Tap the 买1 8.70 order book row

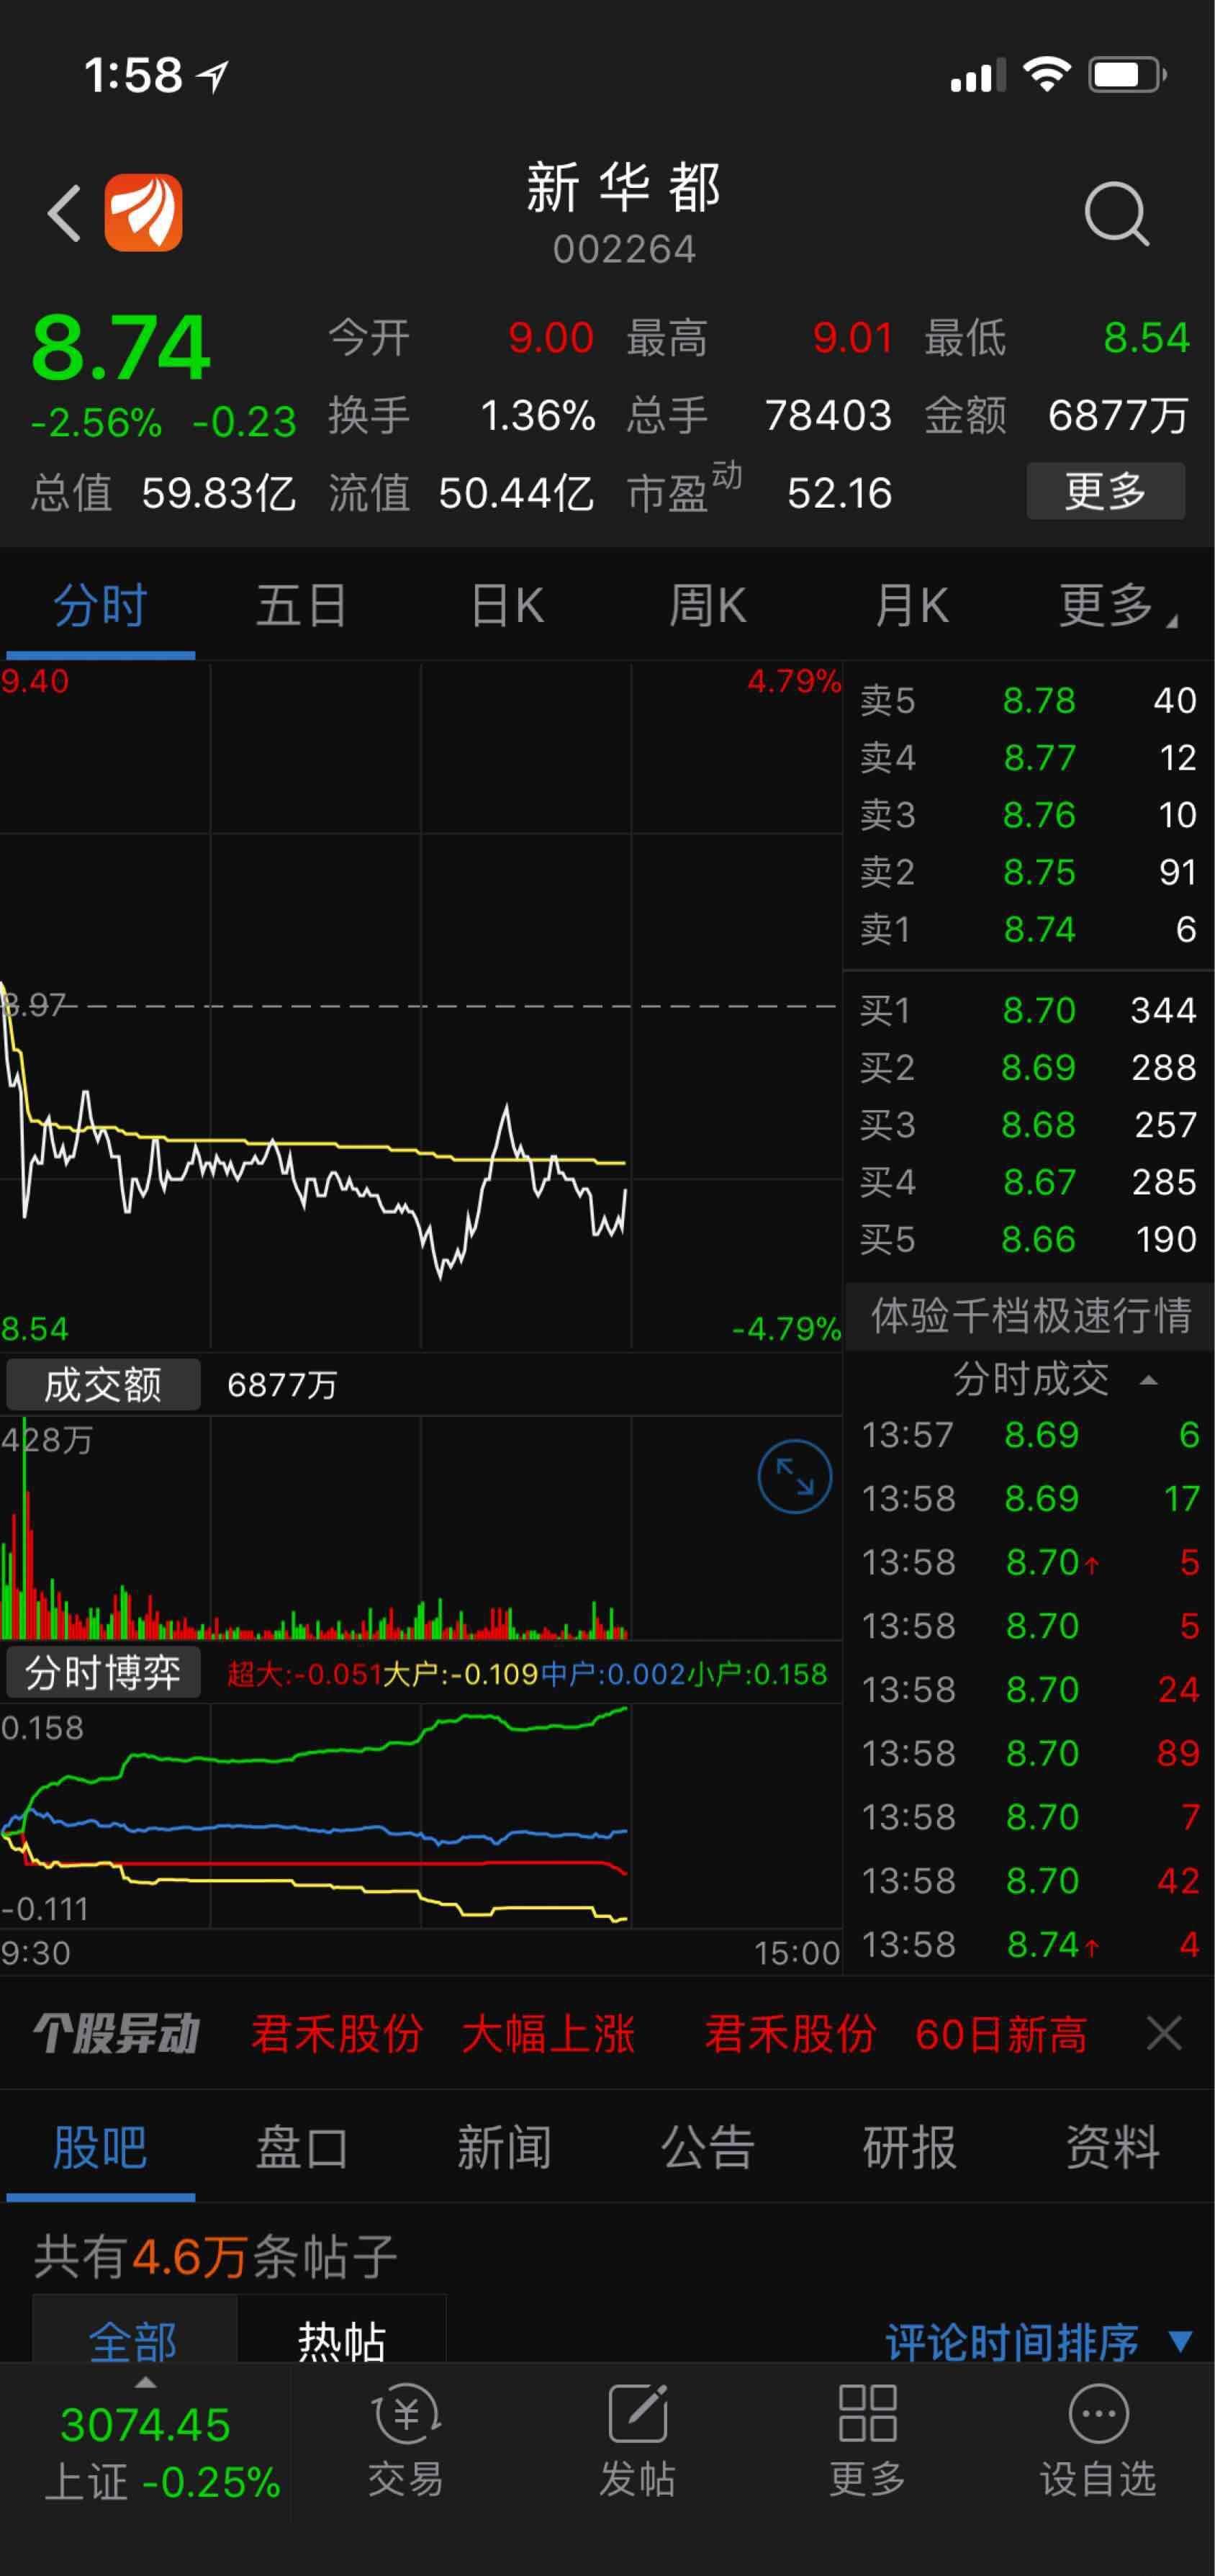click(1029, 1010)
